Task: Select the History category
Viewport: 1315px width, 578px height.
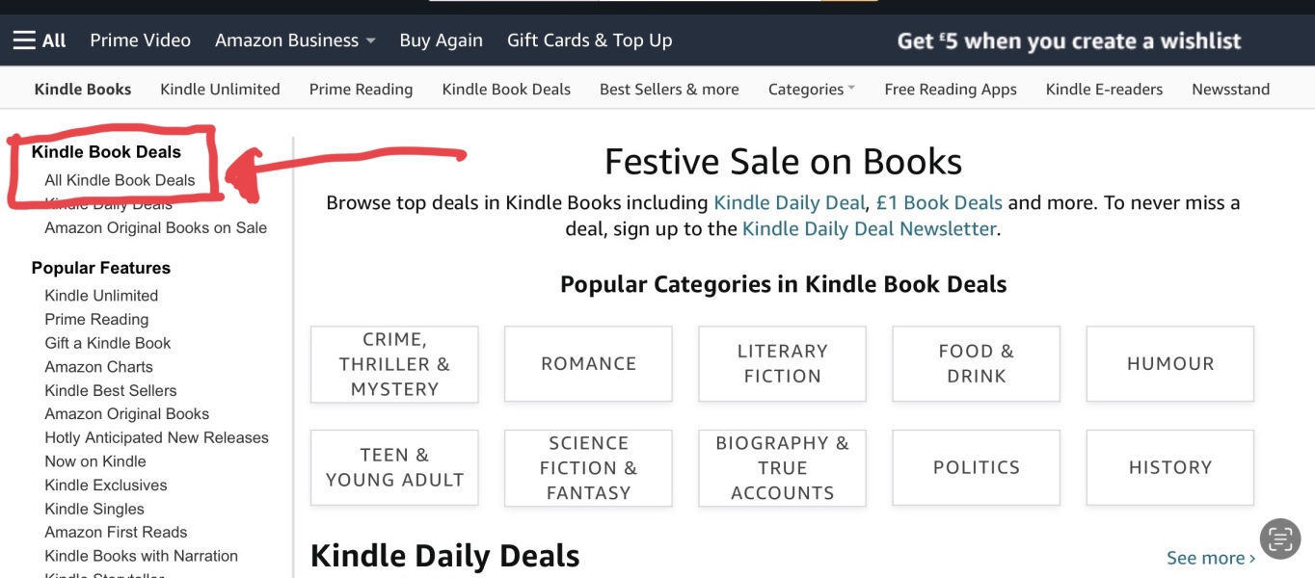Action: (x=1169, y=467)
